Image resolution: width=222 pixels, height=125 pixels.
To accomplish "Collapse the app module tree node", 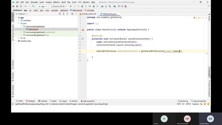I will (16, 18).
